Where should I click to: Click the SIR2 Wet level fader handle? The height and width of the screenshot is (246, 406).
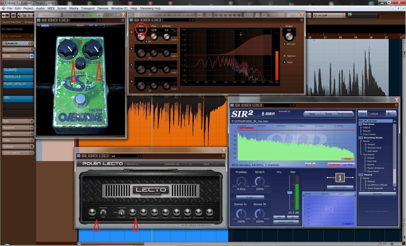290,193
